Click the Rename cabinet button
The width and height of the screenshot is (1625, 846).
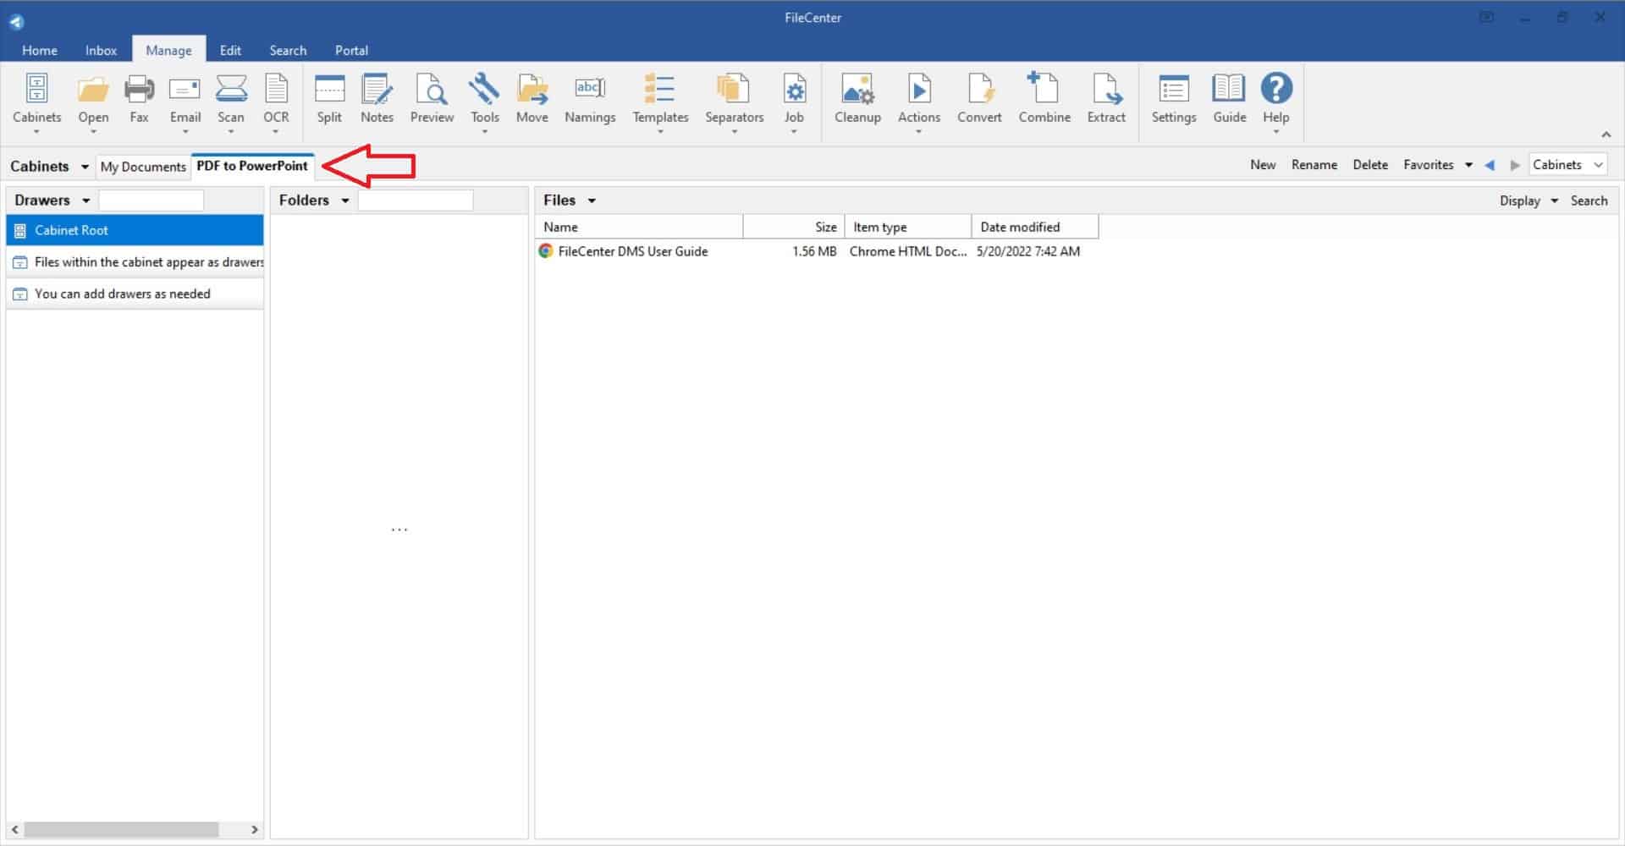click(x=1314, y=165)
